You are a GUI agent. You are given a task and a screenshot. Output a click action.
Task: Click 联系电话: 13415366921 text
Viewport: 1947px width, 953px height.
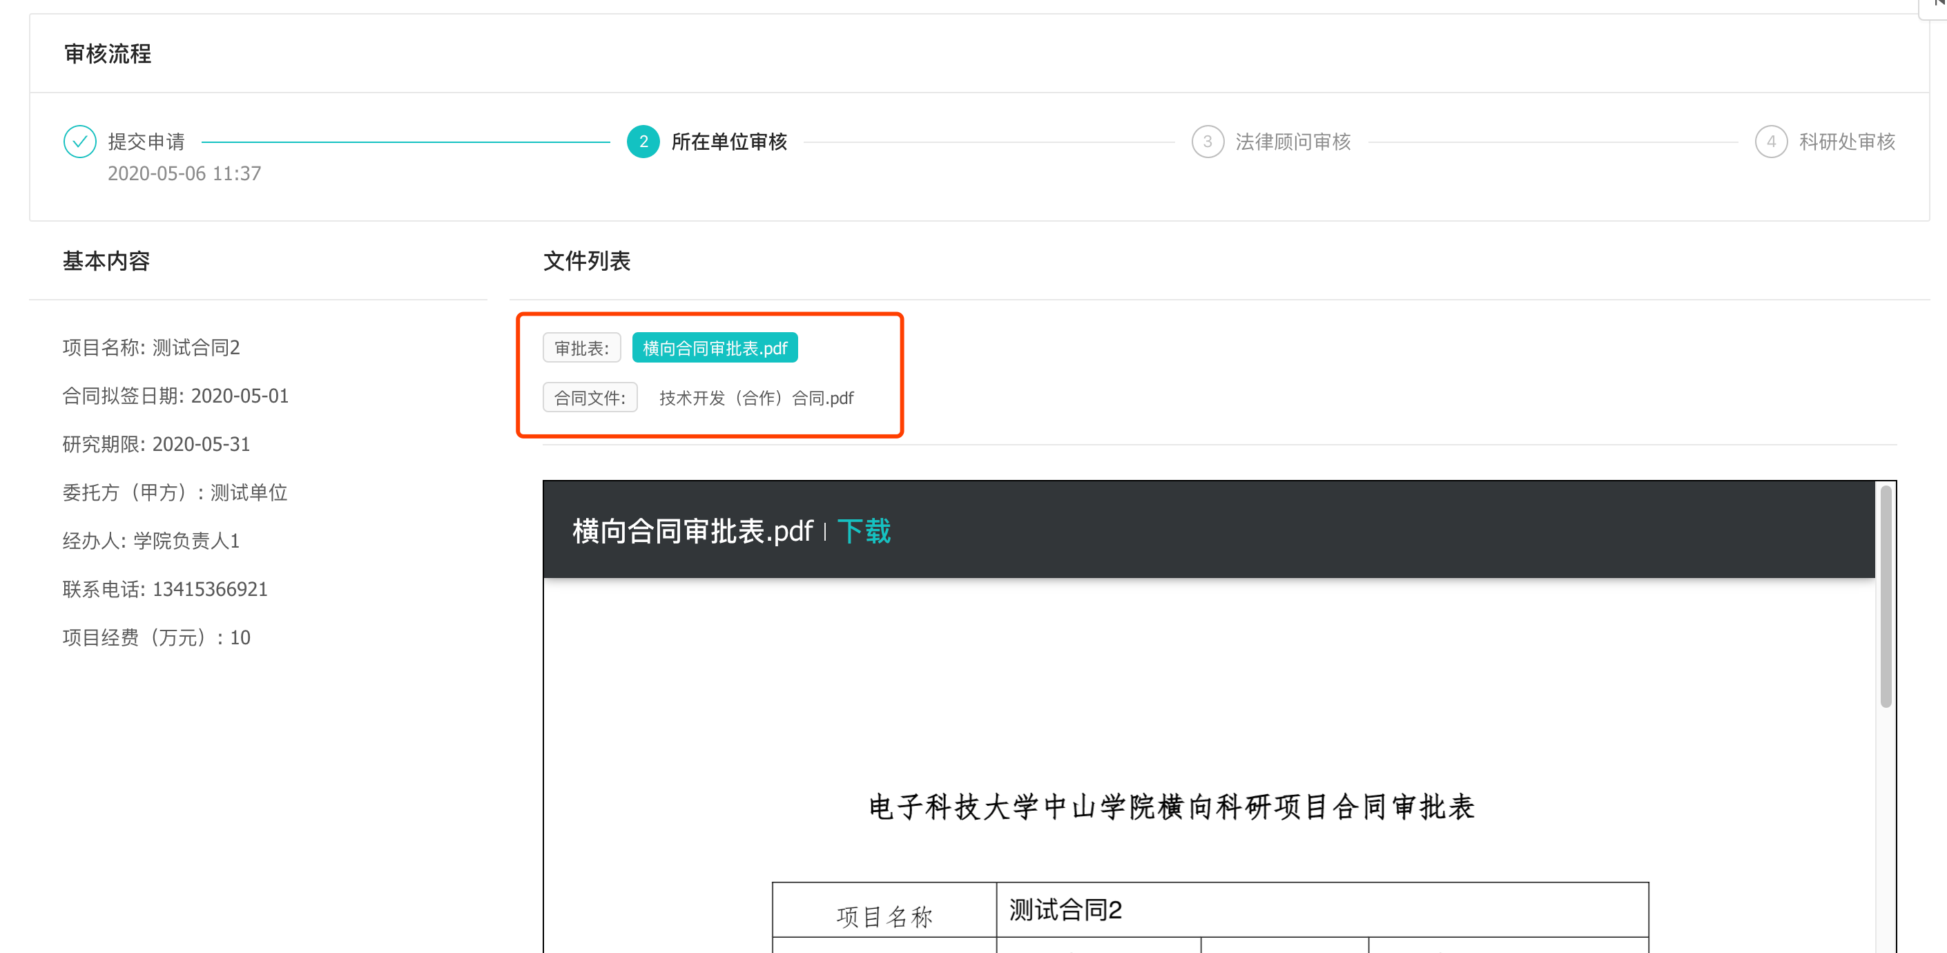point(166,590)
